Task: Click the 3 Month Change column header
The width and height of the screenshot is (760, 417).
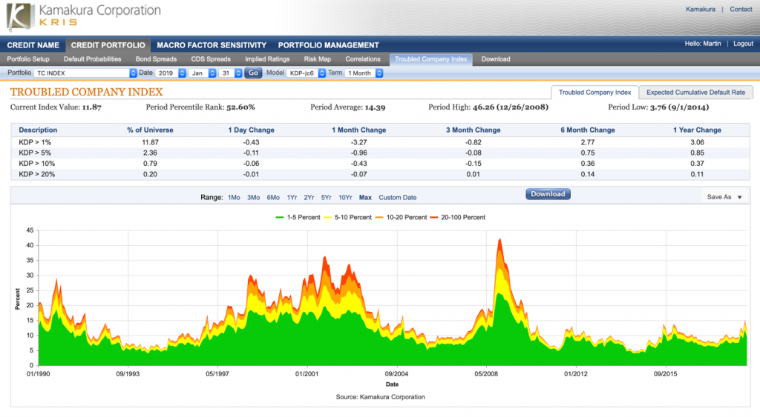Action: pyautogui.click(x=473, y=130)
